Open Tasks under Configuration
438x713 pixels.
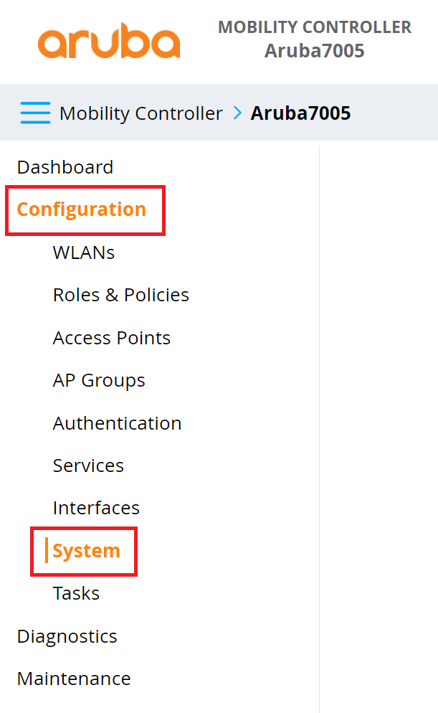coord(76,593)
